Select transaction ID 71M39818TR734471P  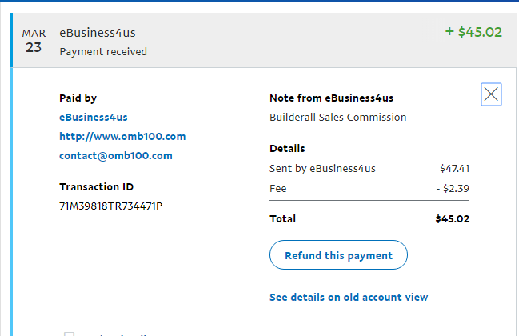[x=111, y=206]
